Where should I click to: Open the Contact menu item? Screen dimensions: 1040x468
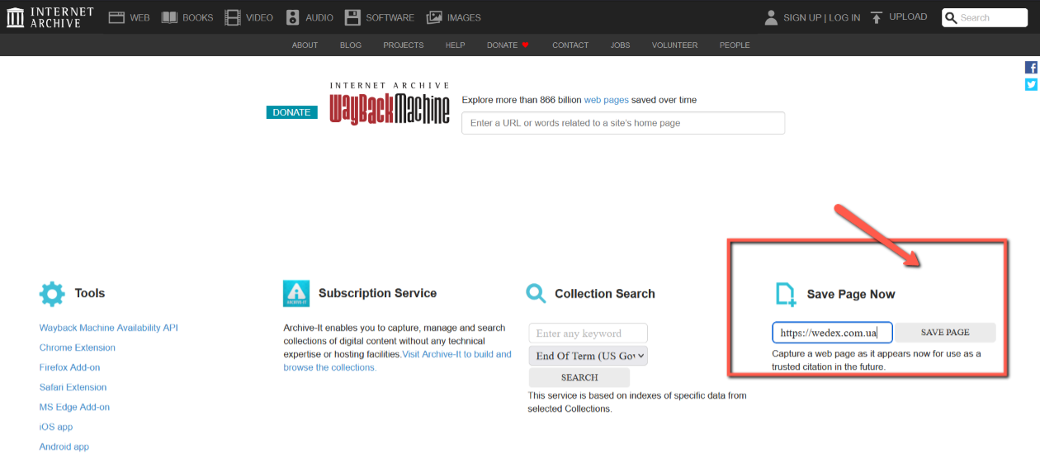tap(570, 45)
